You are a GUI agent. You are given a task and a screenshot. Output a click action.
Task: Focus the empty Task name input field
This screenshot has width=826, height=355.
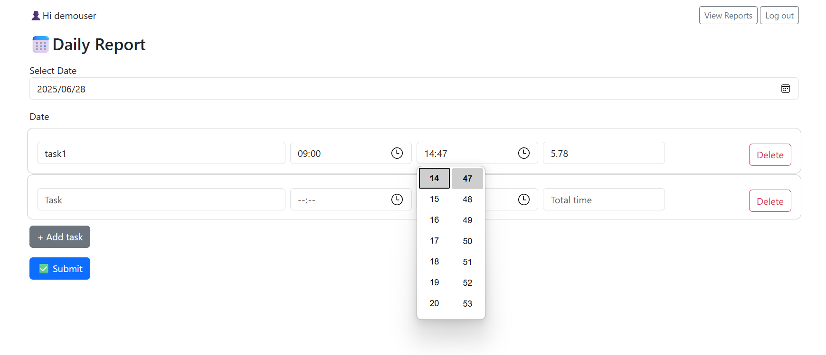click(161, 200)
